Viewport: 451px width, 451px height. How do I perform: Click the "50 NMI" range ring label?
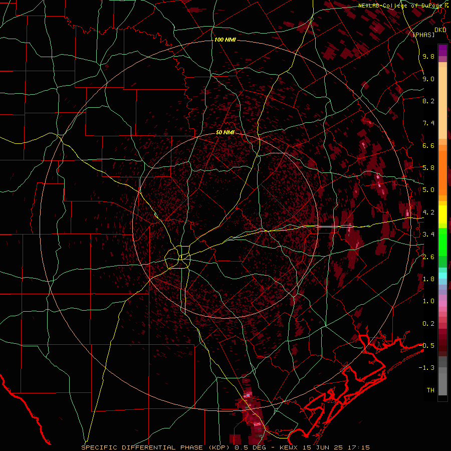tap(225, 132)
